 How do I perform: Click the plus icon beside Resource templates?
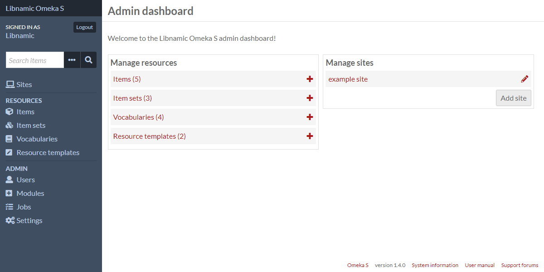pyautogui.click(x=310, y=136)
